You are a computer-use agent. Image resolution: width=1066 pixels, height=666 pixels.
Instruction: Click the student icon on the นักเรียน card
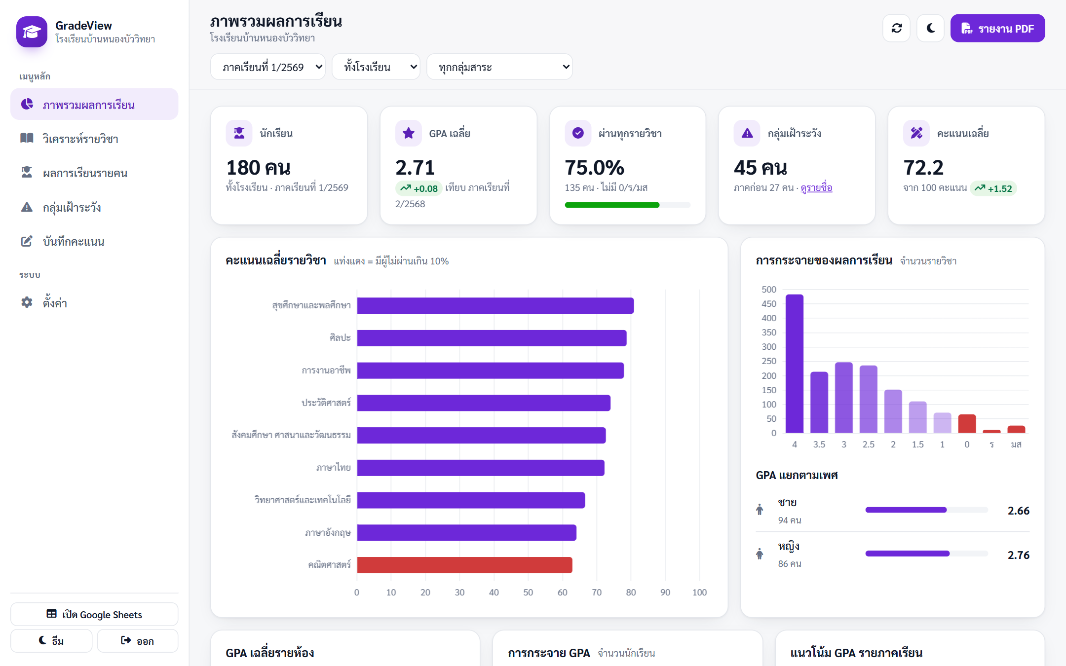pyautogui.click(x=239, y=133)
